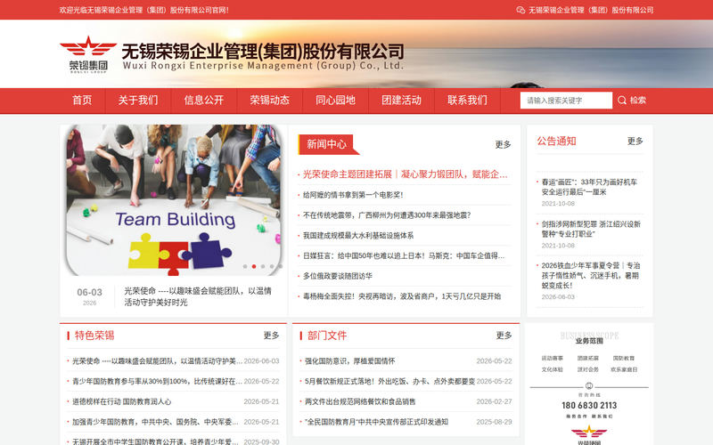Open news 日媒狂言 给中国50年
Image resolution: width=713 pixels, height=445 pixels.
[404, 256]
